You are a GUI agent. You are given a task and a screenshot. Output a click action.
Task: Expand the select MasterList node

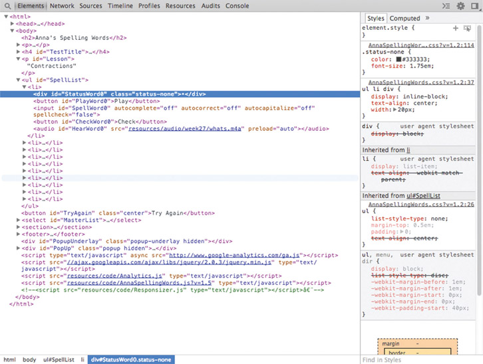[x=19, y=220]
